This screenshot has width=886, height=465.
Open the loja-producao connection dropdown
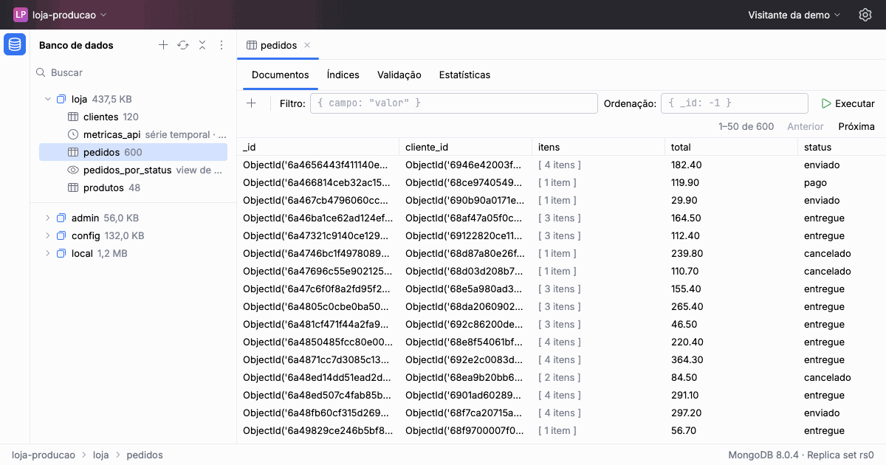(61, 15)
